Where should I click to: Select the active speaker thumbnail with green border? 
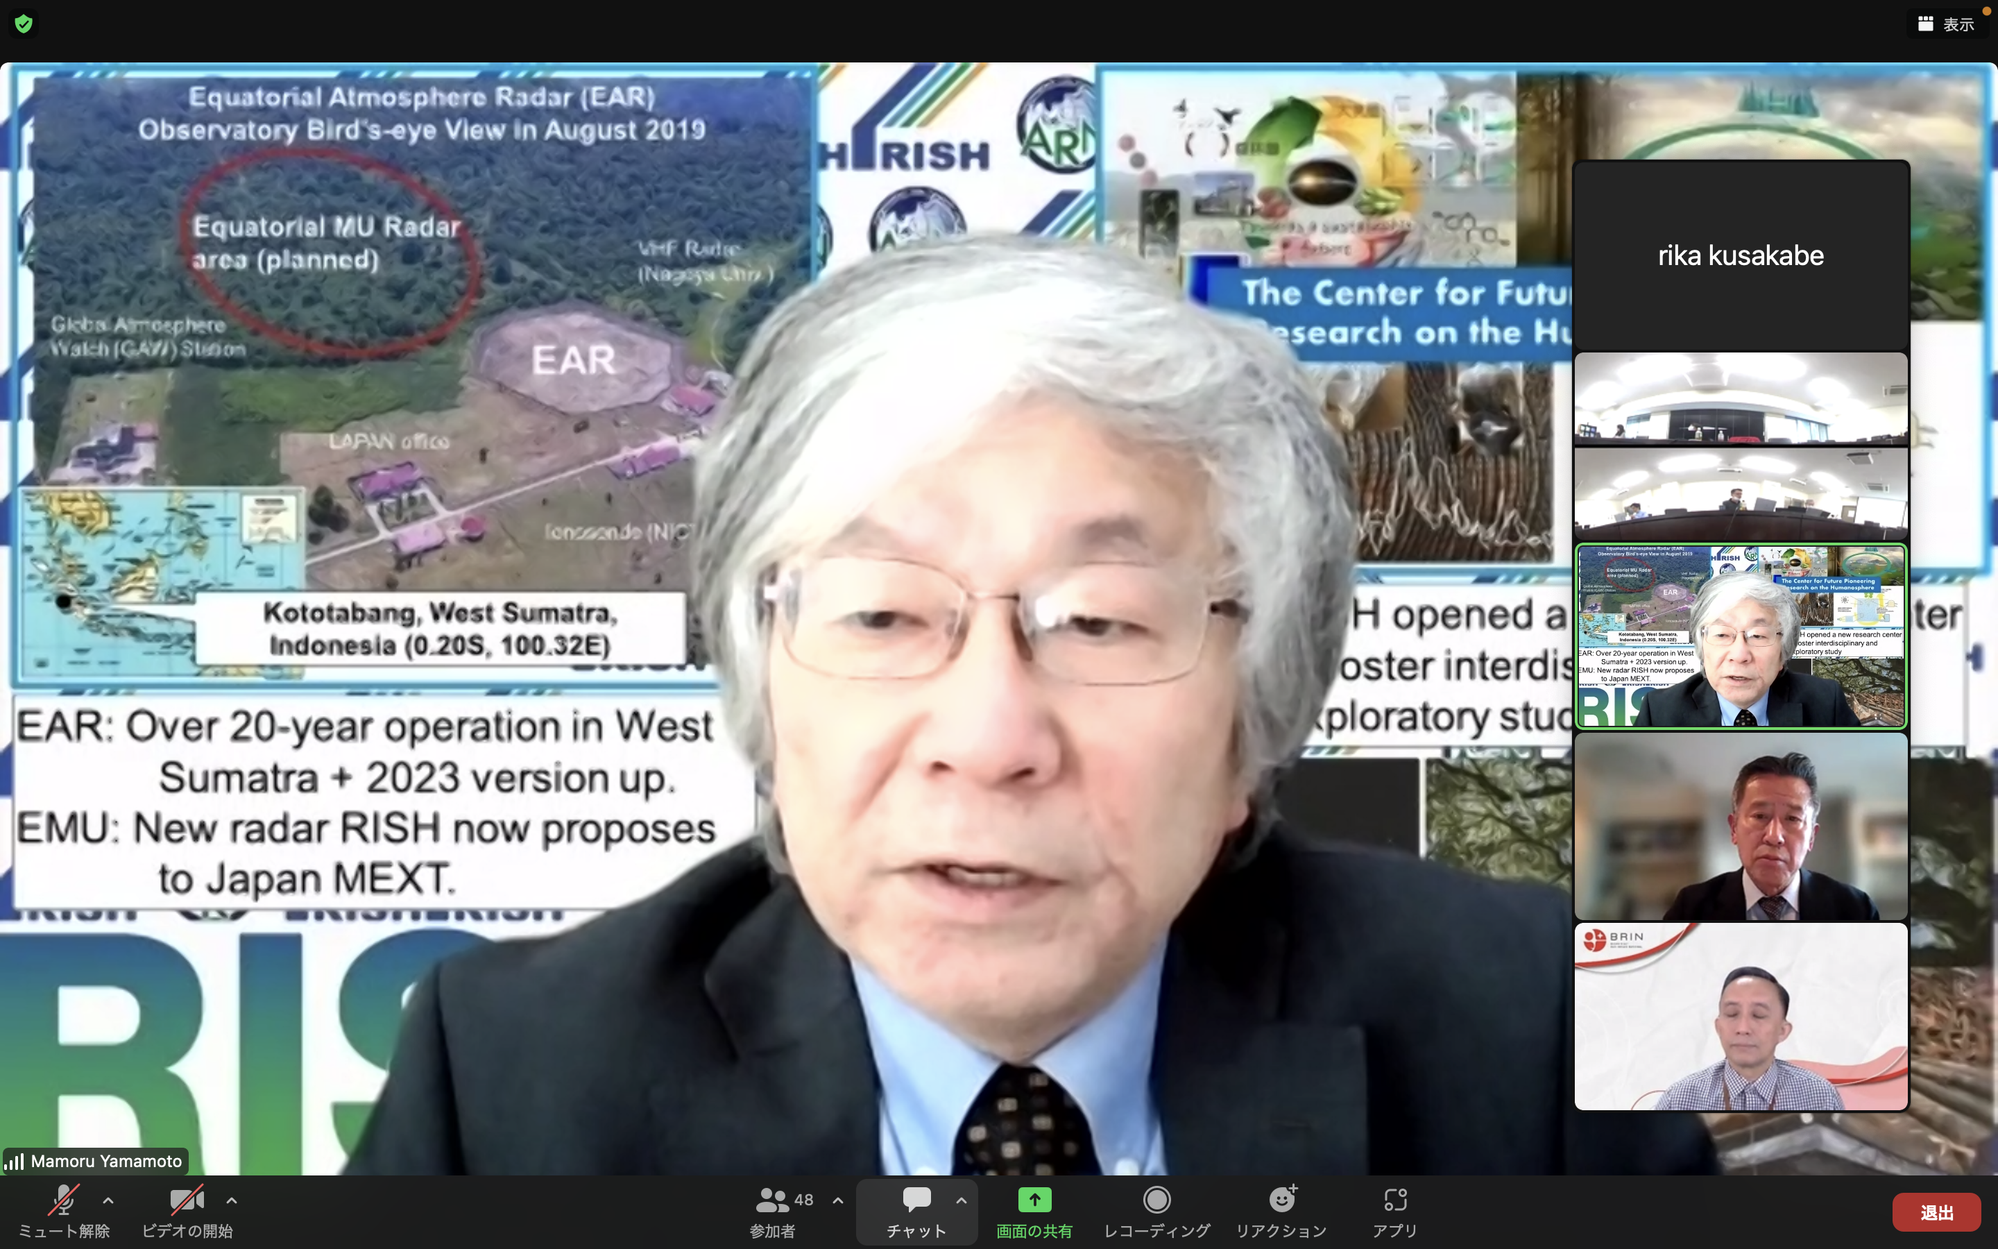pos(1741,636)
